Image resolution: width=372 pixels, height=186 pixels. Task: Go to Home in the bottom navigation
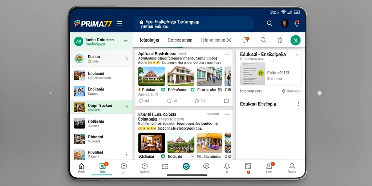81,168
